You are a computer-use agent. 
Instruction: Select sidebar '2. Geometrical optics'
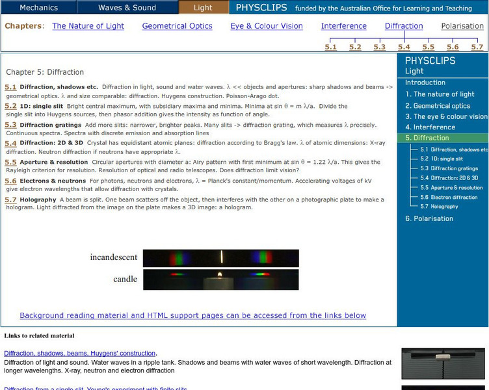click(438, 106)
